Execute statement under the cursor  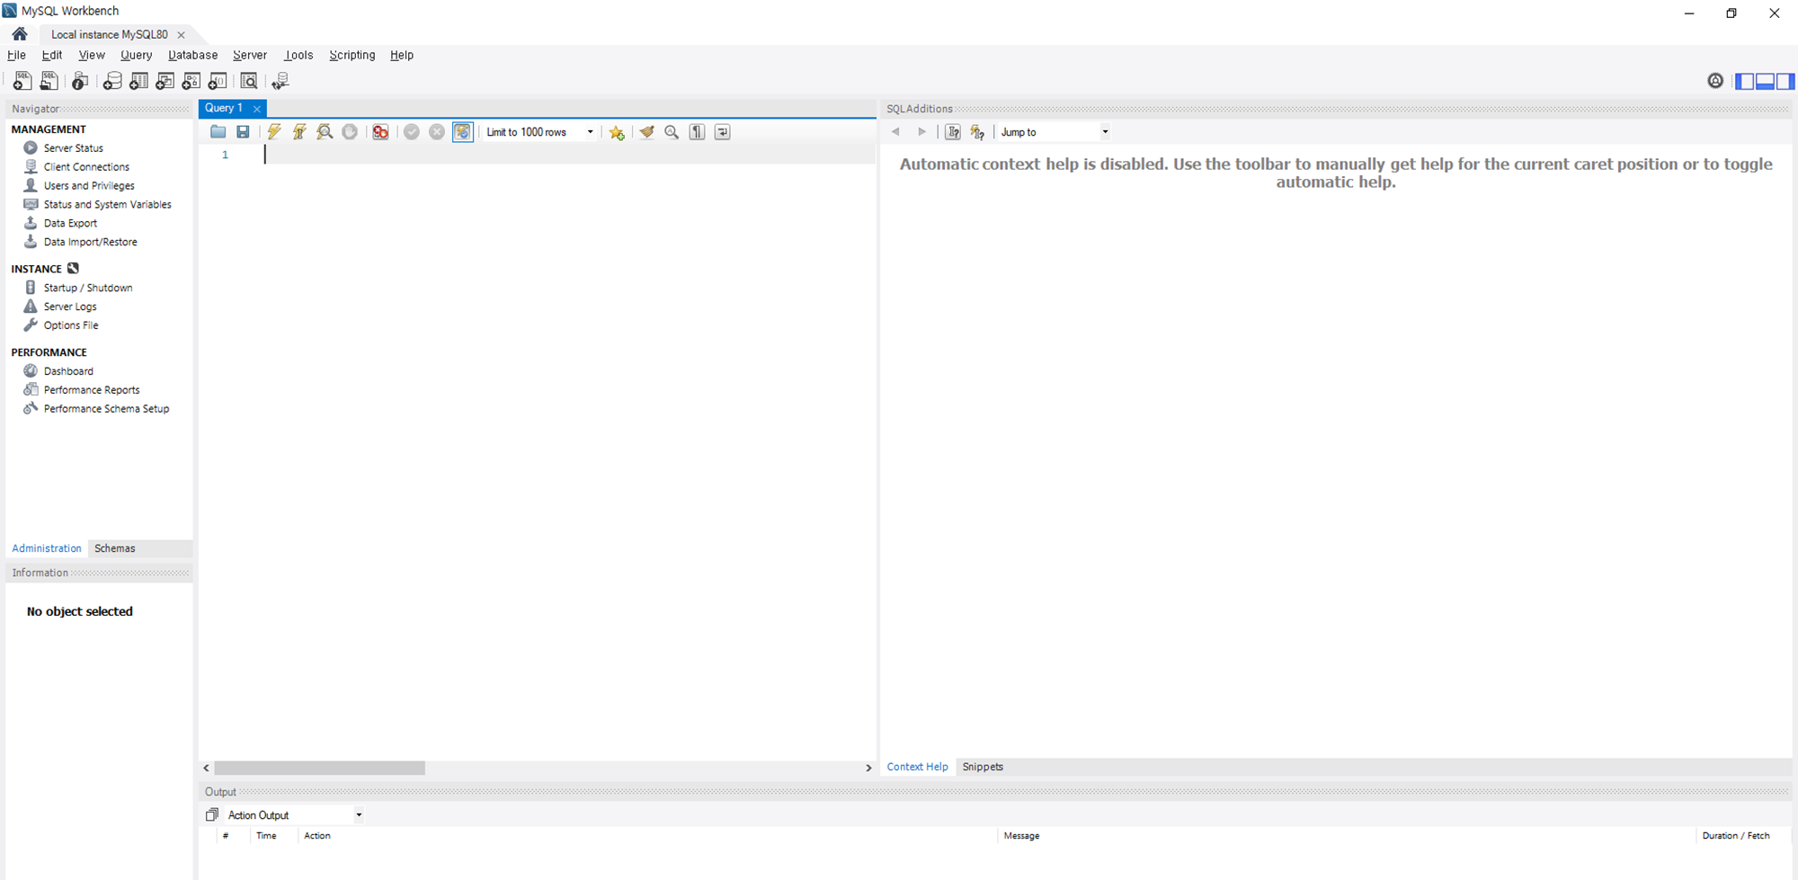299,132
